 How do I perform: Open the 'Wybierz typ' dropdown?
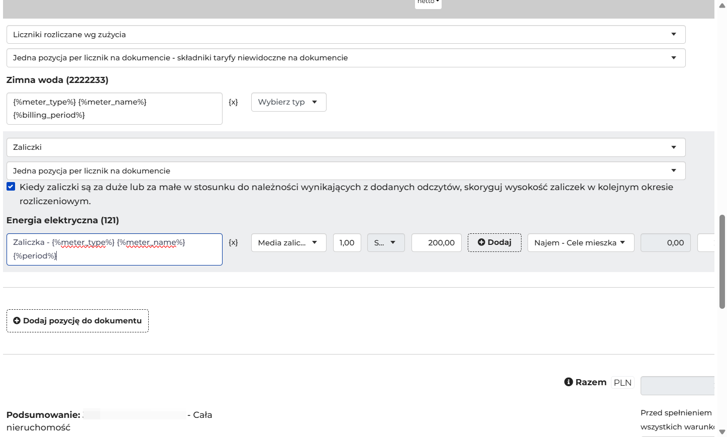(x=288, y=102)
